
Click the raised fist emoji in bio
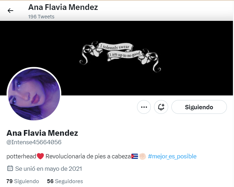(143, 156)
